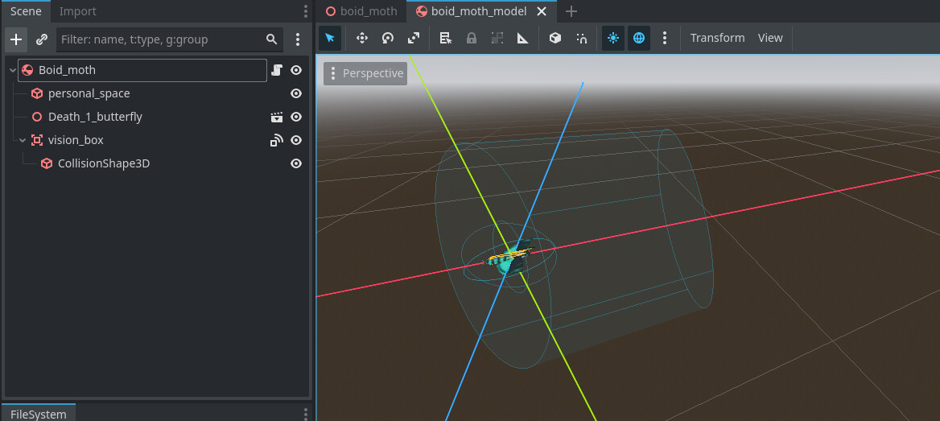Viewport: 940px width, 421px height.
Task: Click the add new node plus button
Action: click(16, 39)
